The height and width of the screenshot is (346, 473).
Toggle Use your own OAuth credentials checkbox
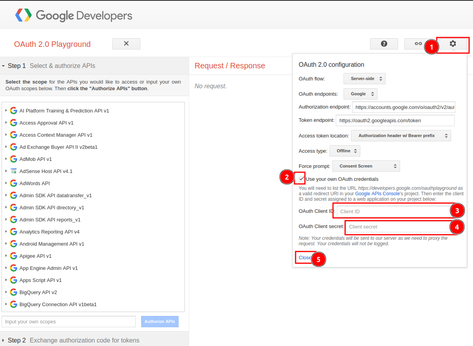click(x=301, y=179)
